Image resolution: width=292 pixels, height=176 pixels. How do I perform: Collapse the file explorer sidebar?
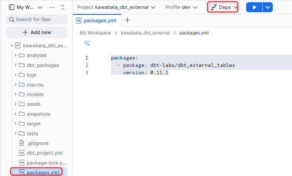(x=62, y=7)
